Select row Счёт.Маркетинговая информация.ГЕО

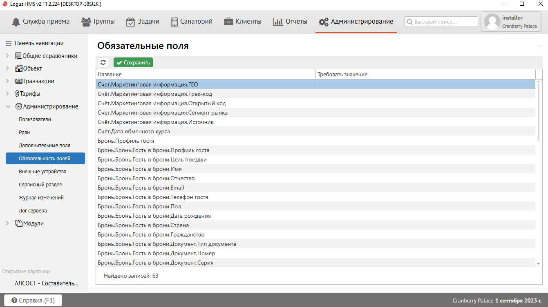point(315,84)
